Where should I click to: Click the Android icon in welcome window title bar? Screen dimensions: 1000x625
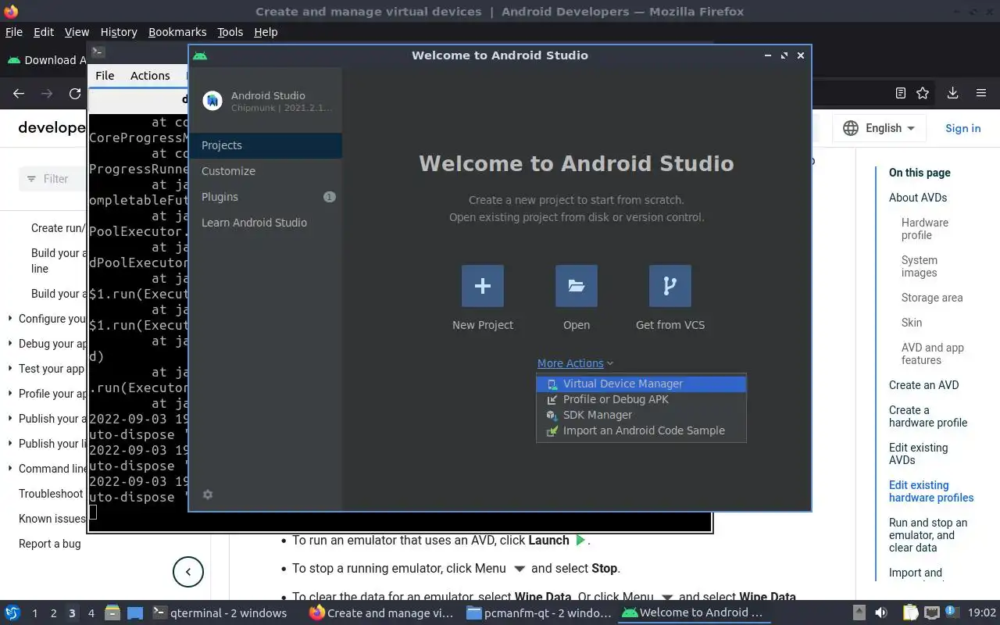coord(200,55)
